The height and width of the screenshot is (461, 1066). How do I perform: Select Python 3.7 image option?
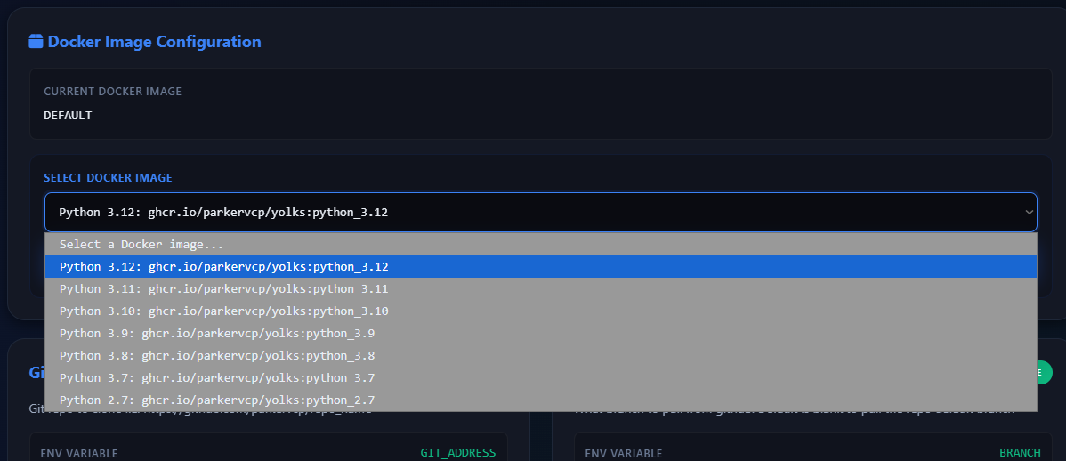540,377
